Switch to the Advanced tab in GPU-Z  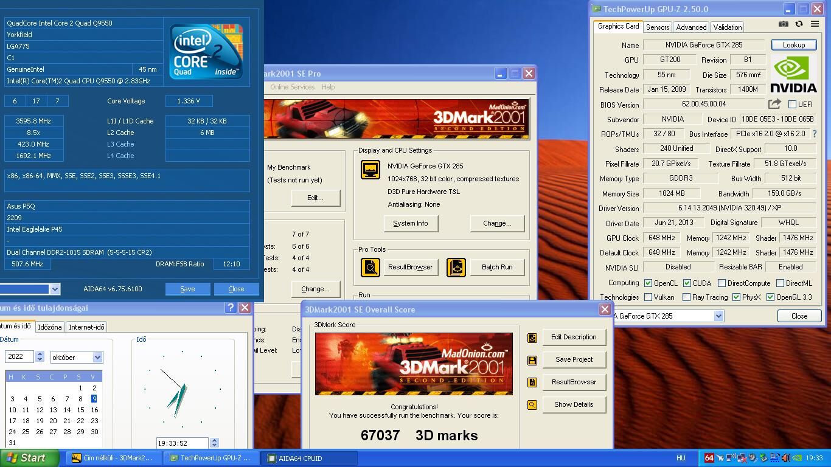[x=691, y=27]
